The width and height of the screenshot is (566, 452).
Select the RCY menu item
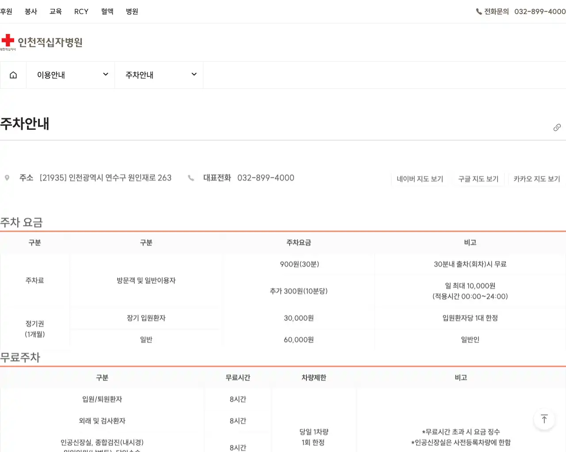[x=81, y=12]
